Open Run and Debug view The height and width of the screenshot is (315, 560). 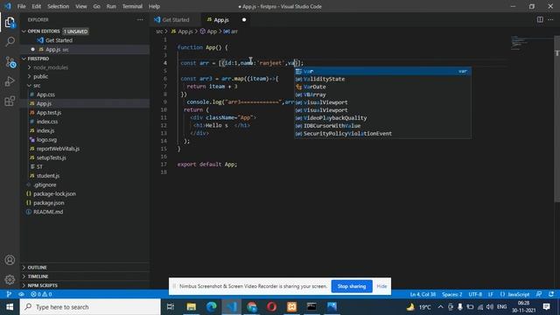coord(10,81)
